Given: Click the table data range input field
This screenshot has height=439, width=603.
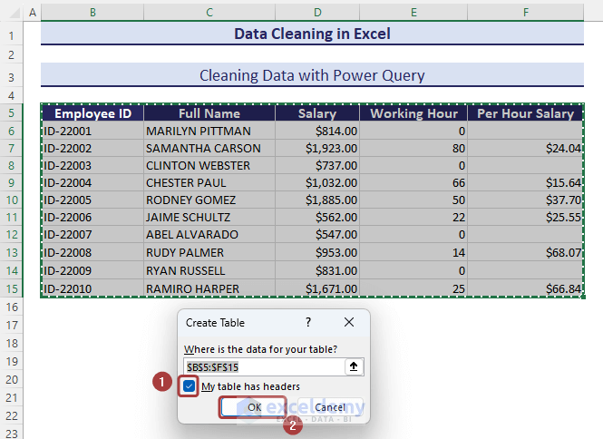Looking at the screenshot, I should tap(263, 366).
